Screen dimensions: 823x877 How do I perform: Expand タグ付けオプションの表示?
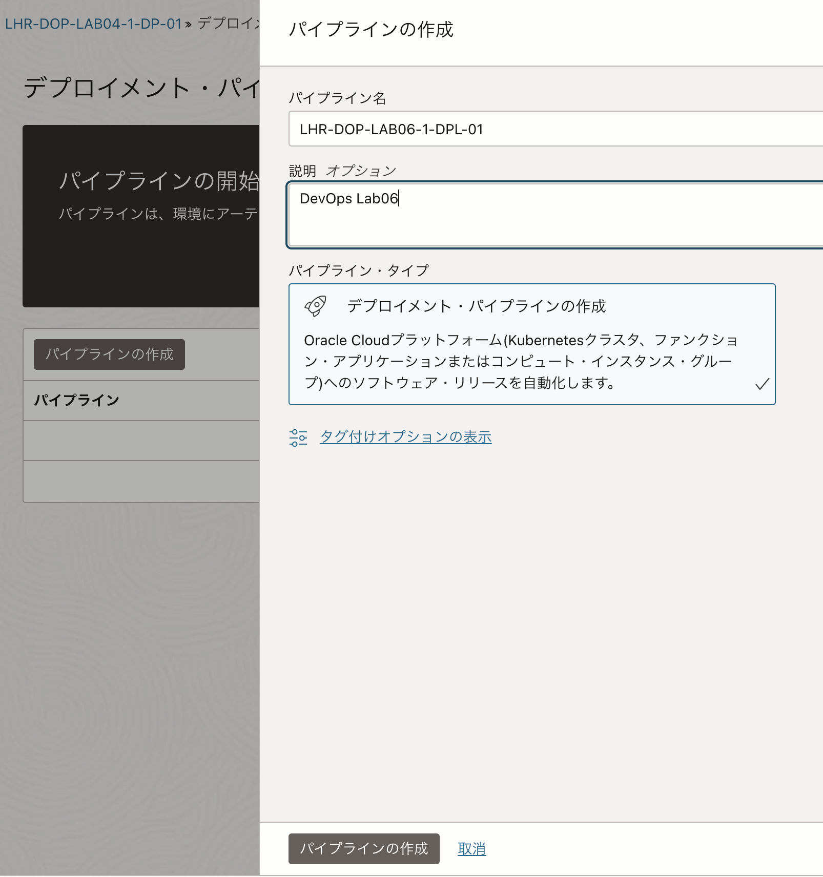(x=405, y=436)
